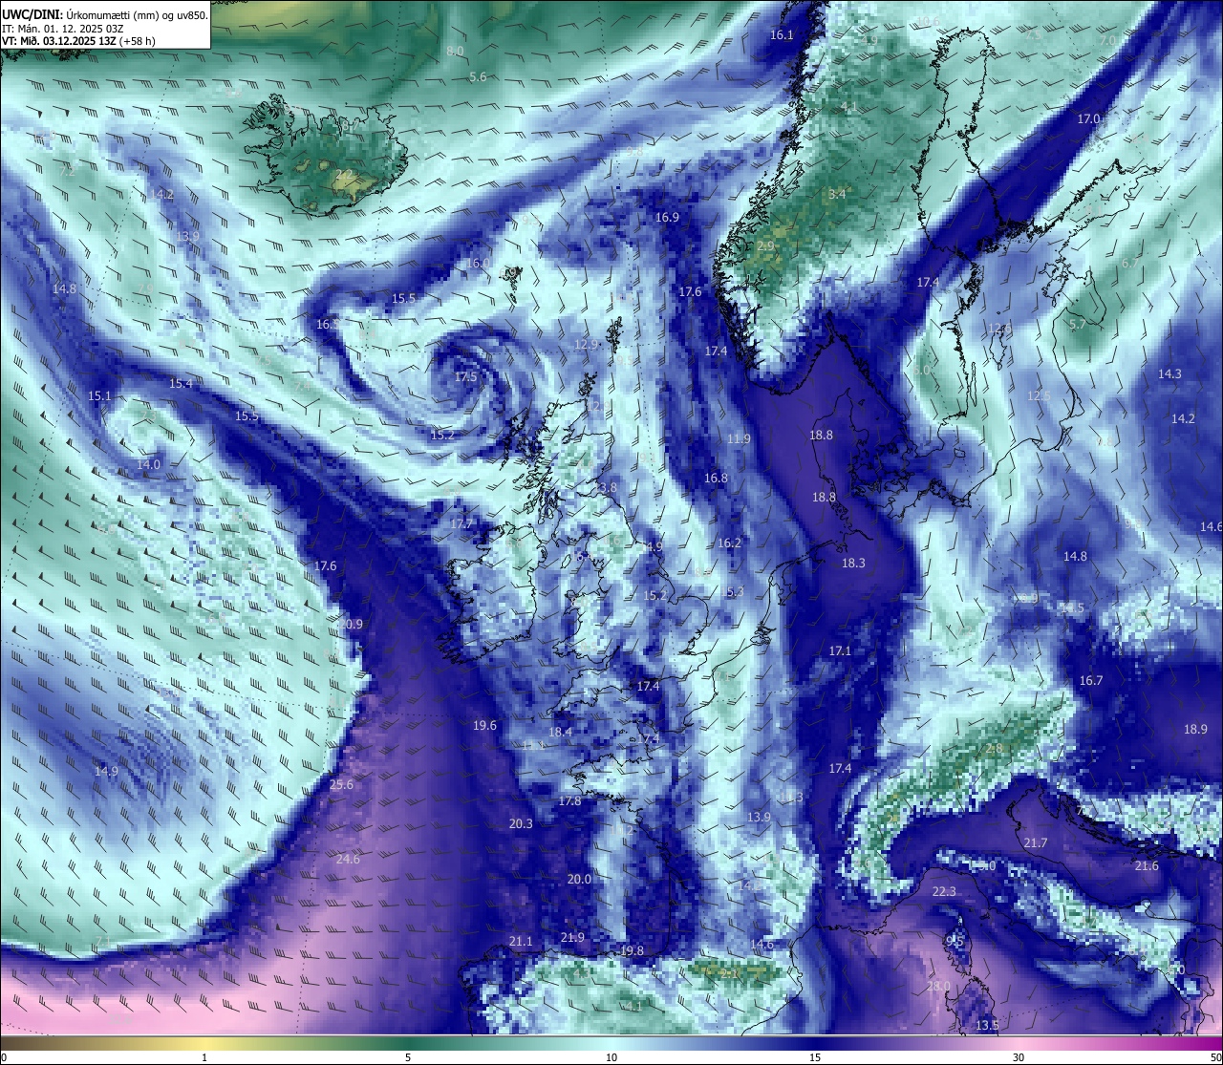The width and height of the screenshot is (1223, 1065).
Task: Click the '30' tick on the colour scale
Action: (x=1019, y=1057)
